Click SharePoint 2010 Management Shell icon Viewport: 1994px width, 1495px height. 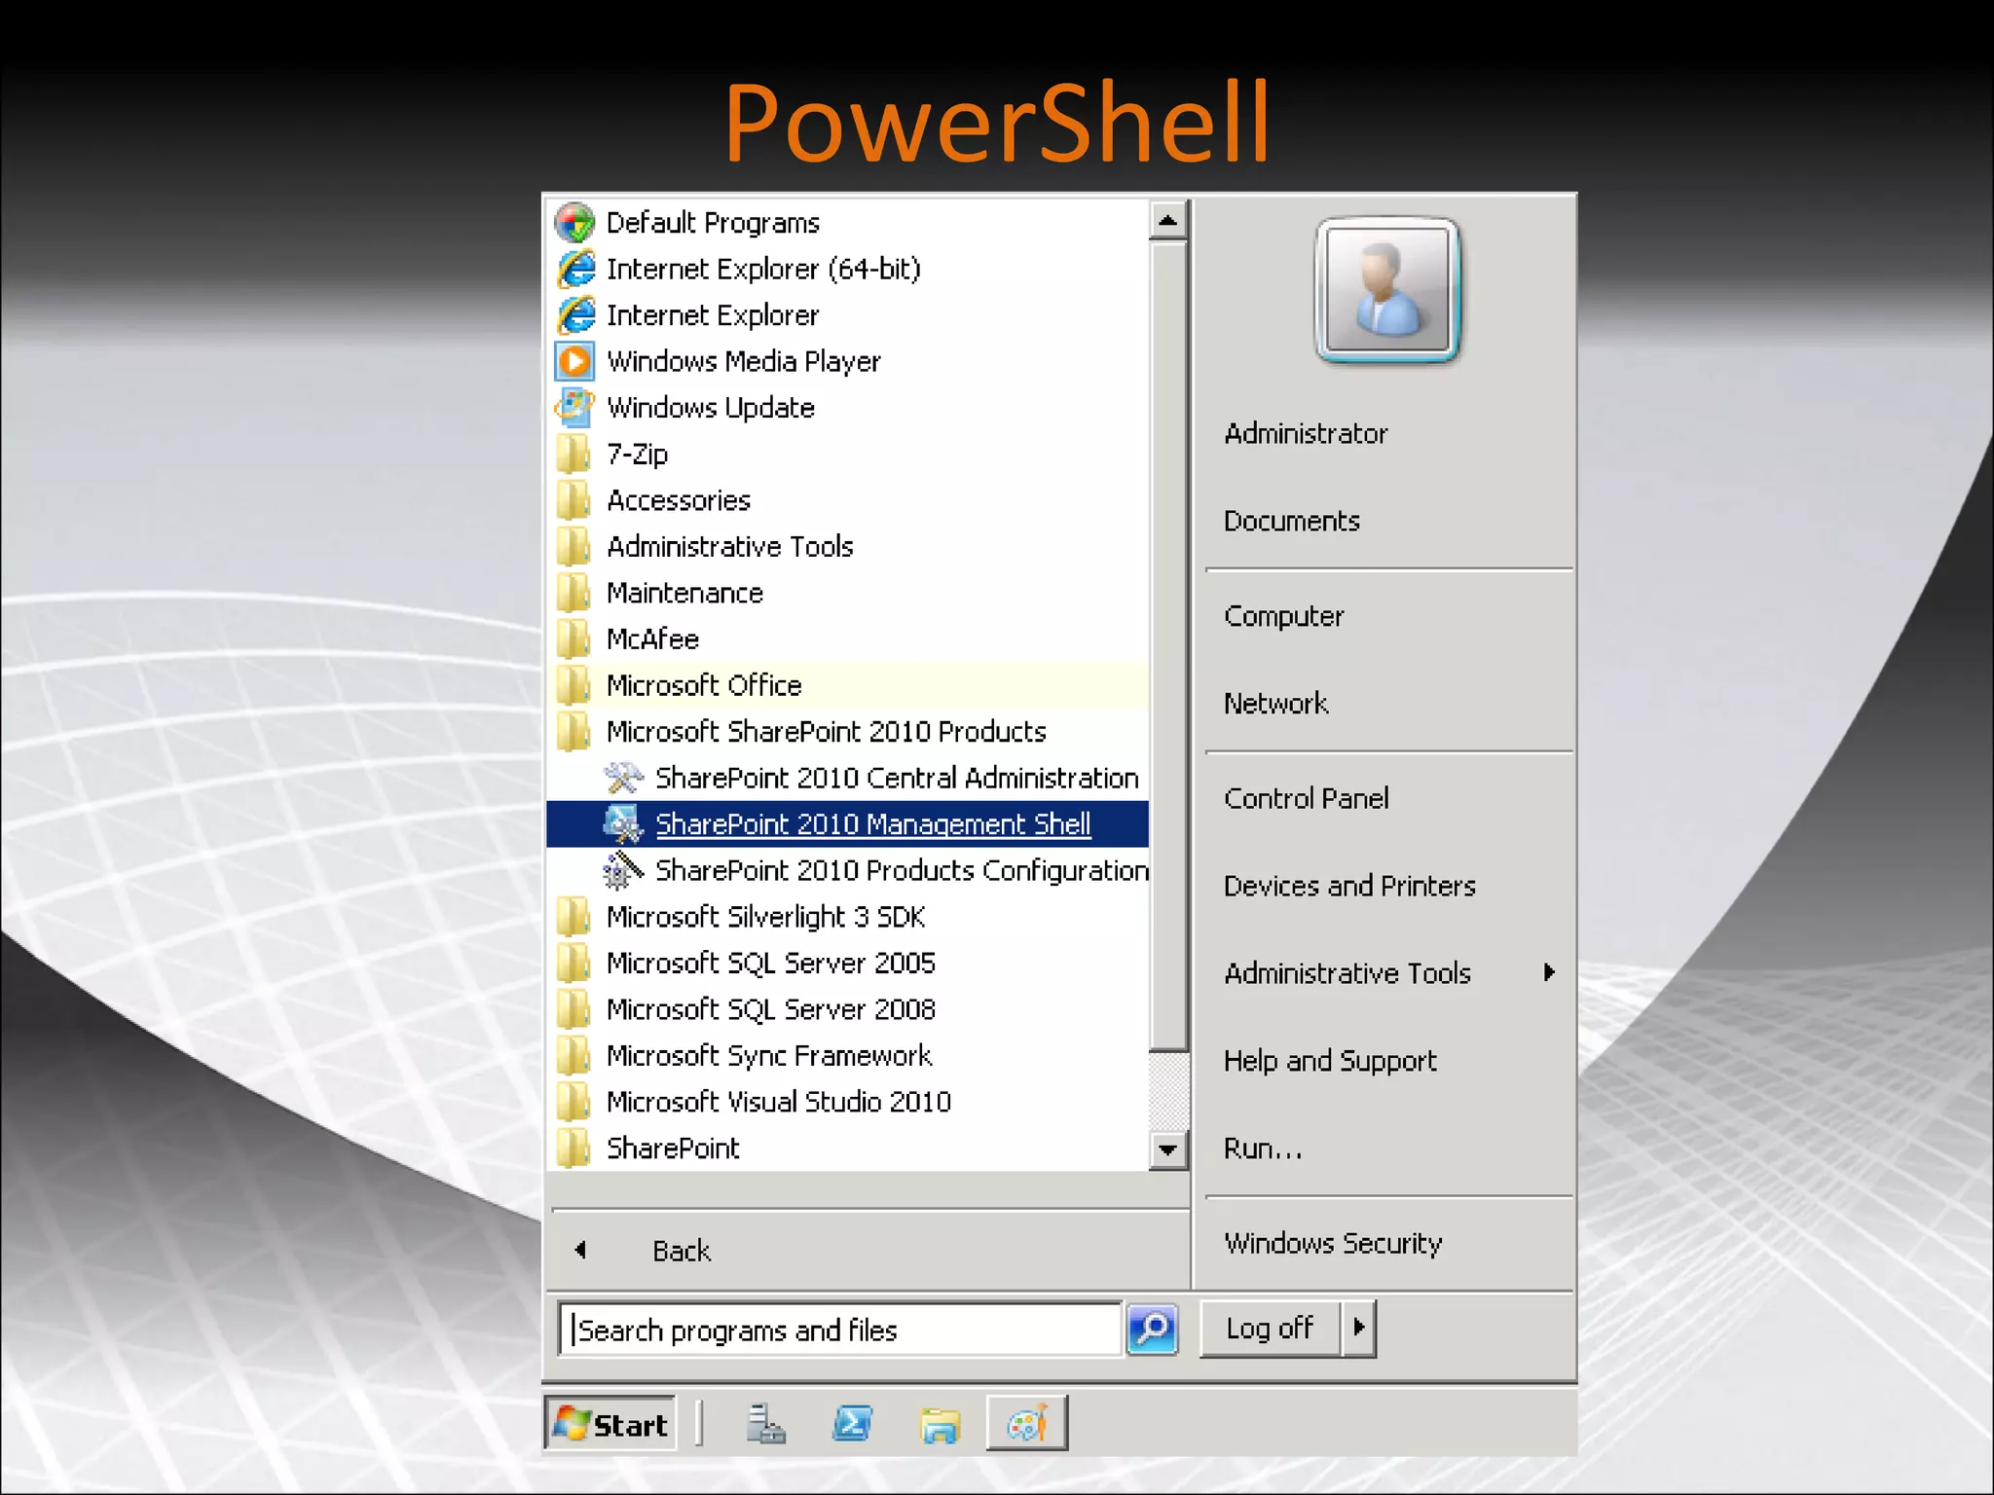[623, 824]
